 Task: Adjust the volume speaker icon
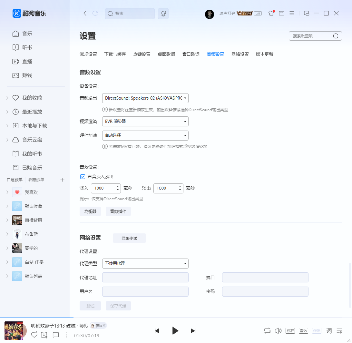pos(278,331)
